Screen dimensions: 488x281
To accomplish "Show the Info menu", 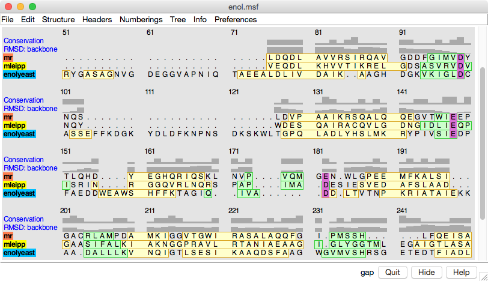I will coord(200,19).
